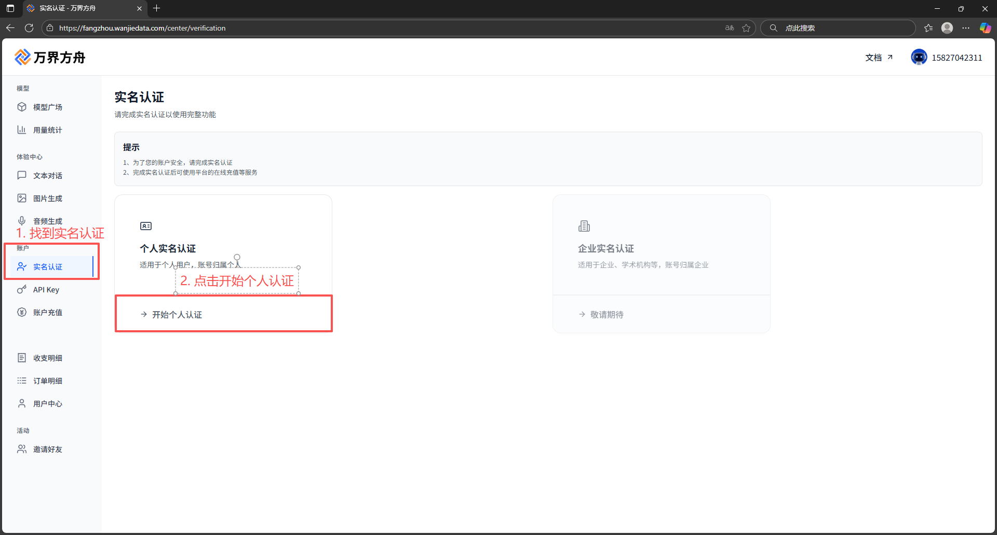Image resolution: width=997 pixels, height=535 pixels.
Task: Open 模型广场 in the sidebar
Action: 47,107
